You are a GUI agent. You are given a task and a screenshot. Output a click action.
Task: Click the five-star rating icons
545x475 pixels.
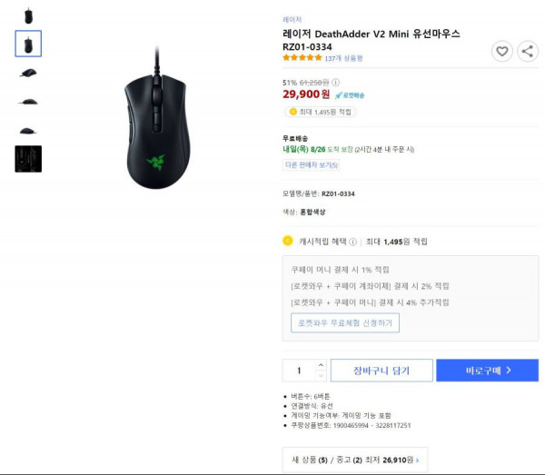(302, 58)
